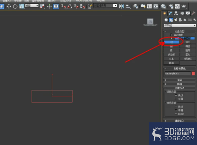Open Edit Named Selection Sets icon
The width and height of the screenshot is (197, 145).
[90, 6]
